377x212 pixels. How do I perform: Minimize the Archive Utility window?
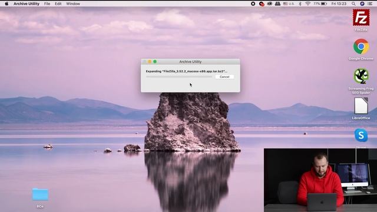(150, 61)
